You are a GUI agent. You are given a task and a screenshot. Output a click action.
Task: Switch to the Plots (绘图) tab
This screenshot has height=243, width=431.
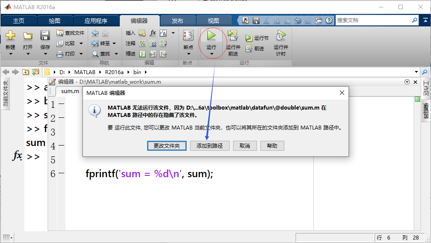point(54,21)
